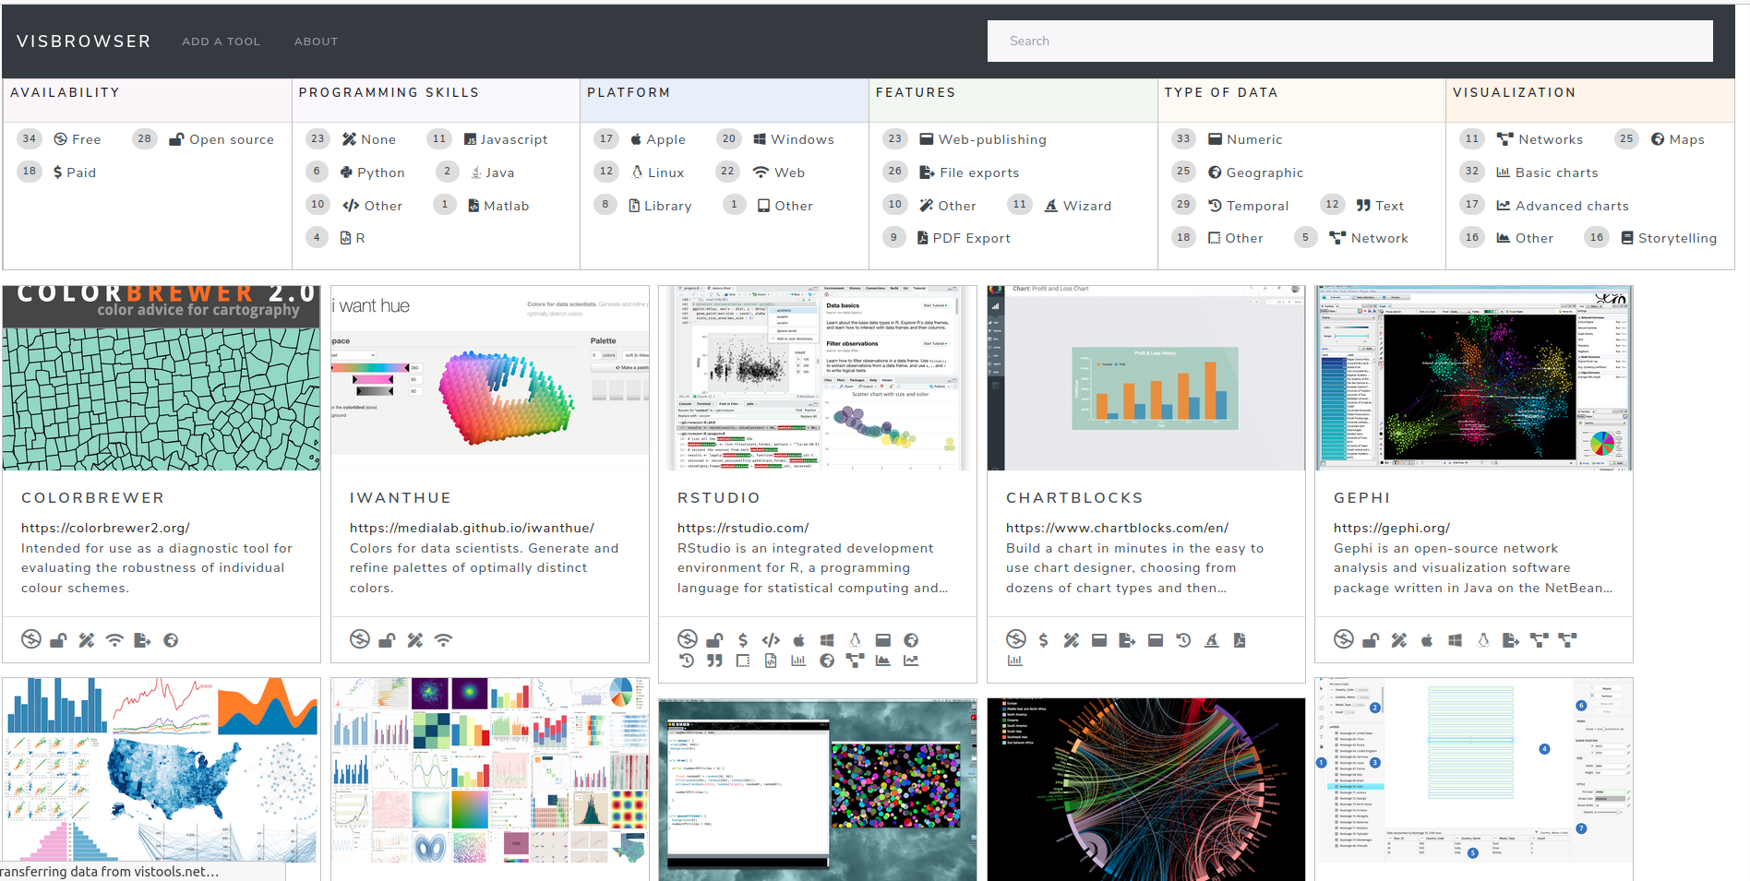The image size is (1750, 881).
Task: Open the Gephi network graph thumbnail
Action: [1474, 378]
